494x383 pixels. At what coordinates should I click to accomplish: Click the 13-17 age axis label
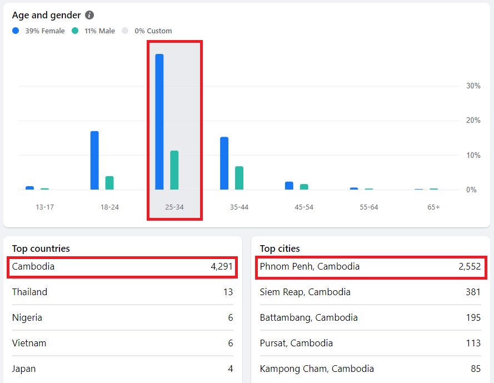[45, 207]
